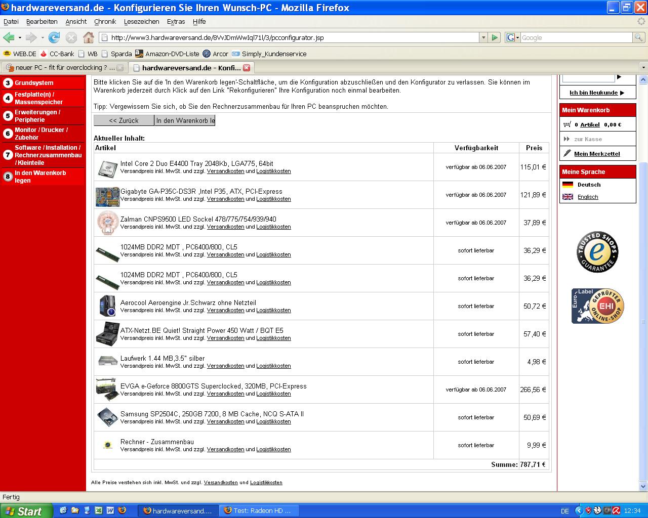Click the Zalman CNPS9500 cooler image

[107, 223]
